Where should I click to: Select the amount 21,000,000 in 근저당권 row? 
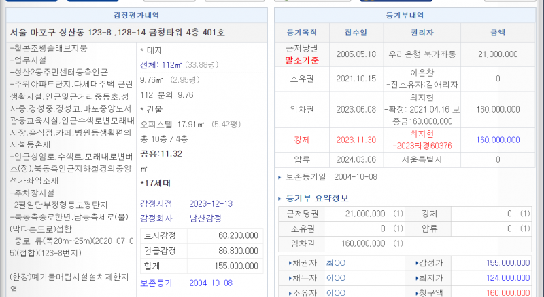click(x=498, y=54)
